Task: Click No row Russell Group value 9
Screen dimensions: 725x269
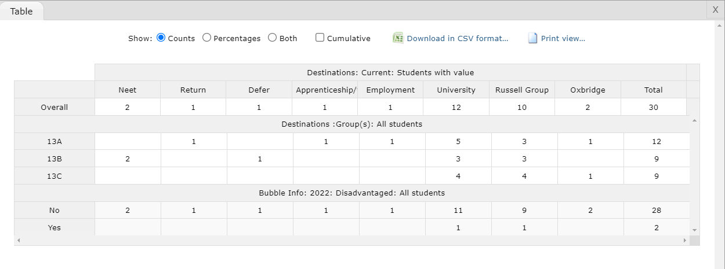Action: 524,210
